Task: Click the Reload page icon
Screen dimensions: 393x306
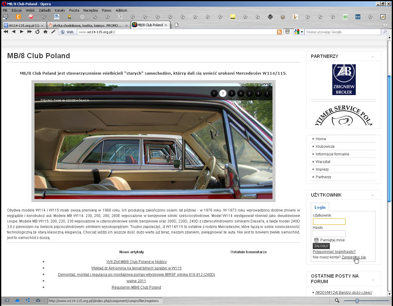Action: coord(37,32)
